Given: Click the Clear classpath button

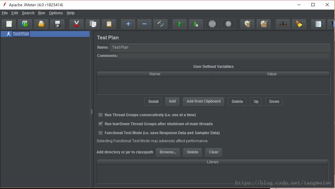Looking at the screenshot, I should coord(214,152).
